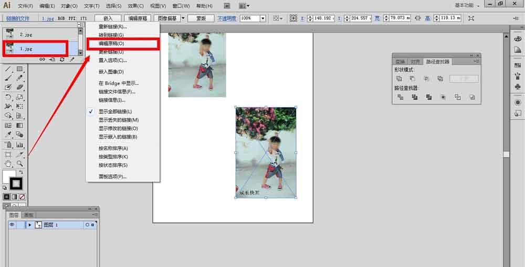Click the 蒙版 button

point(201,18)
